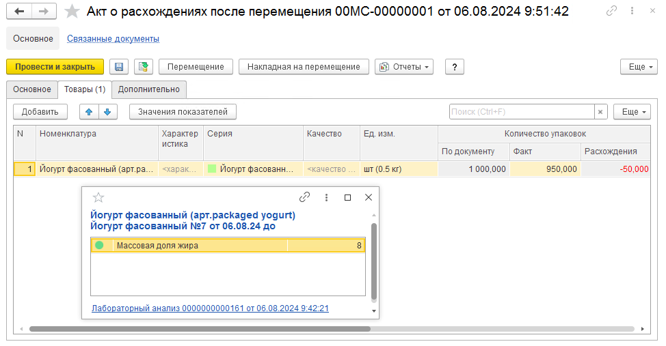Click the 950,000 fact quantity cell
Screen dimensions: 666x346
pos(545,169)
